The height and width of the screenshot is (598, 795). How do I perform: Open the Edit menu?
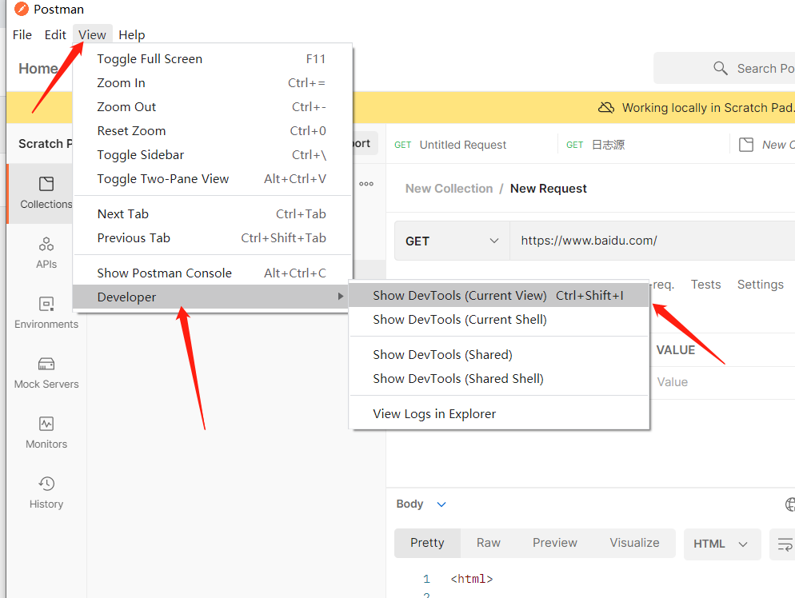tap(55, 35)
